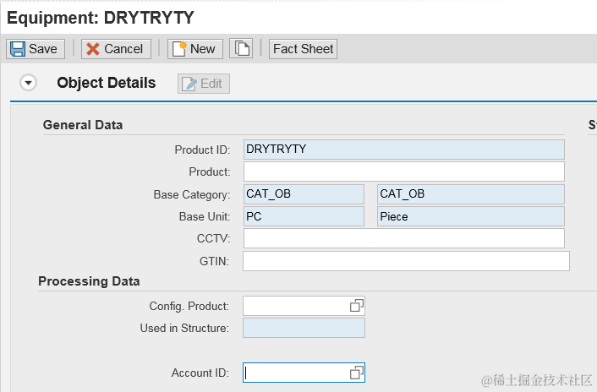The image size is (597, 392).
Task: Open value help for Config. Product
Action: pyautogui.click(x=357, y=305)
